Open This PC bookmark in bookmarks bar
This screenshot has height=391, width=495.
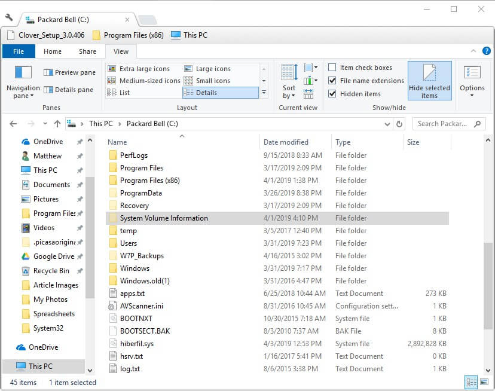click(189, 35)
